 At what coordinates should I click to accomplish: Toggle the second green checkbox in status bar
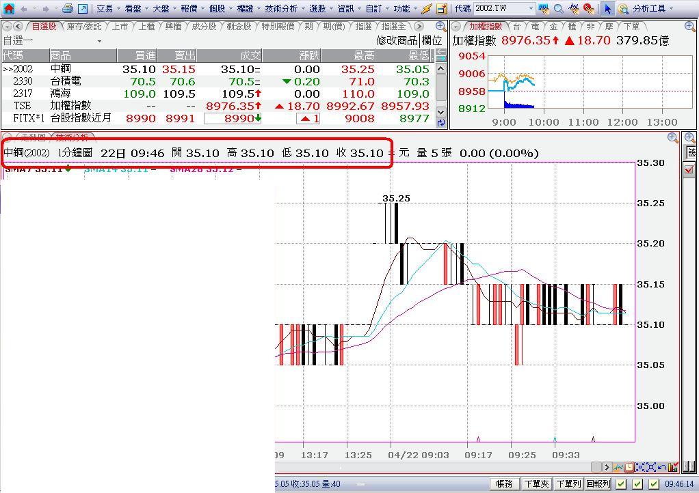(x=637, y=483)
